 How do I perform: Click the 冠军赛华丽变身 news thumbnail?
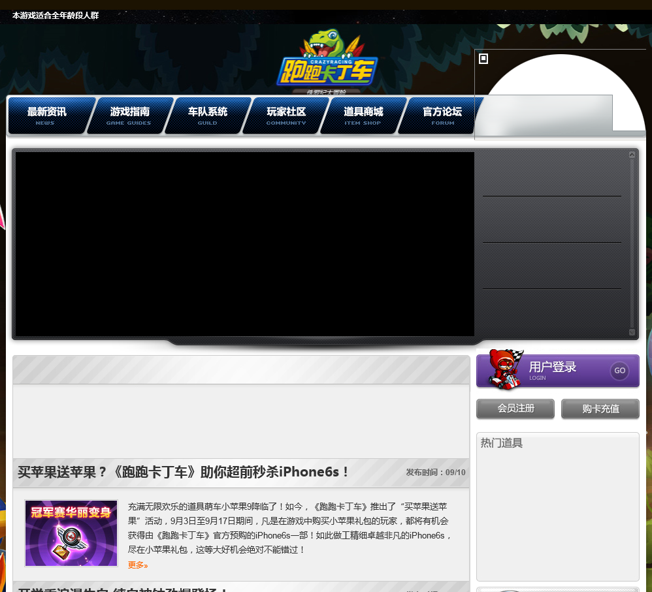coord(71,533)
